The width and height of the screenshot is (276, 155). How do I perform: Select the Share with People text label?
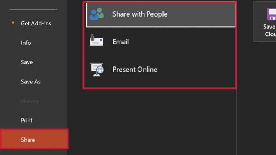point(140,14)
